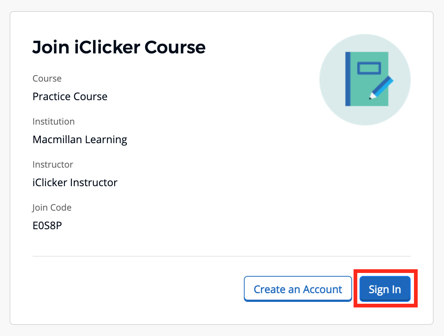The width and height of the screenshot is (444, 336).
Task: Click the Join Code field label
Action: coord(52,207)
